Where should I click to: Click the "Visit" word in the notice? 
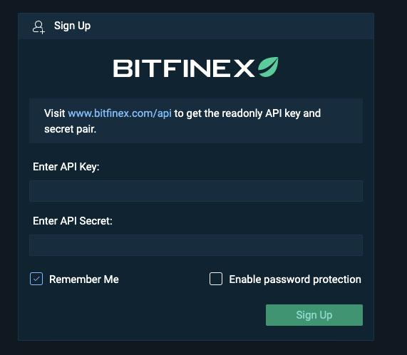coord(54,113)
